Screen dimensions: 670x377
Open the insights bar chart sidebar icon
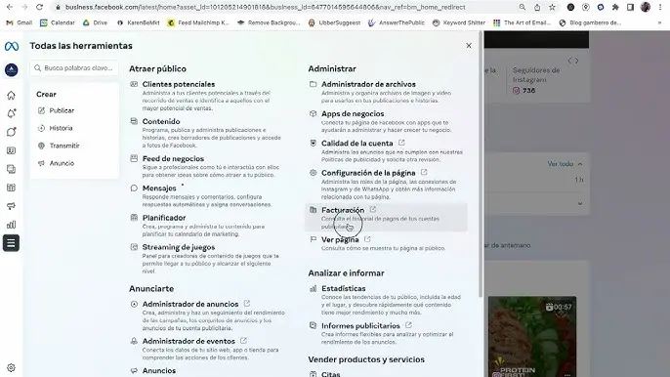(11, 225)
